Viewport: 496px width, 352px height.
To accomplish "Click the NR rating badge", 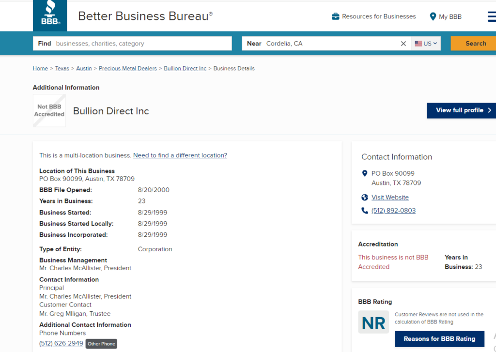I will tap(373, 322).
